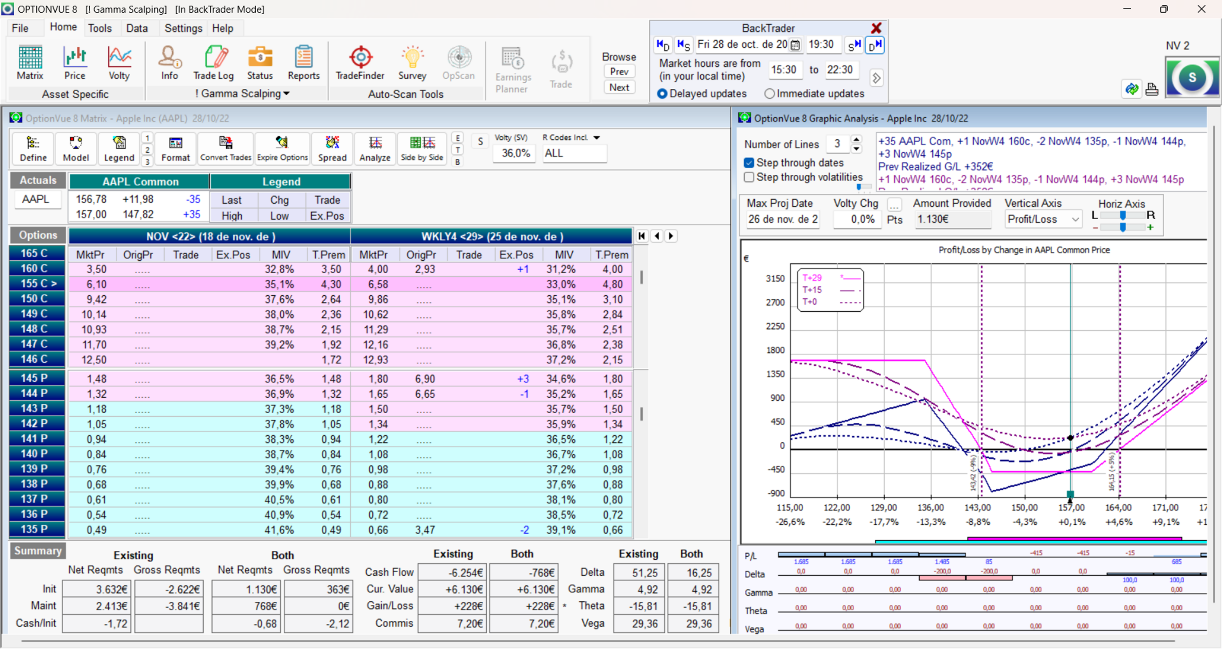
Task: Click the Analyze tool
Action: coord(375,149)
